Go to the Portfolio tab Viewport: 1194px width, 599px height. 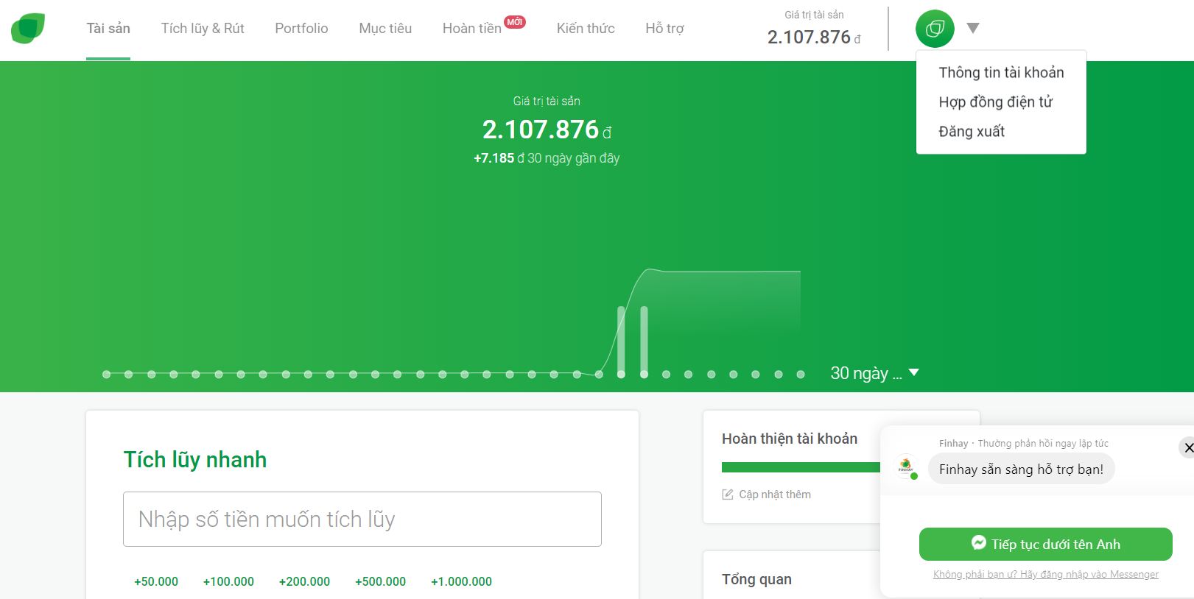tap(301, 29)
